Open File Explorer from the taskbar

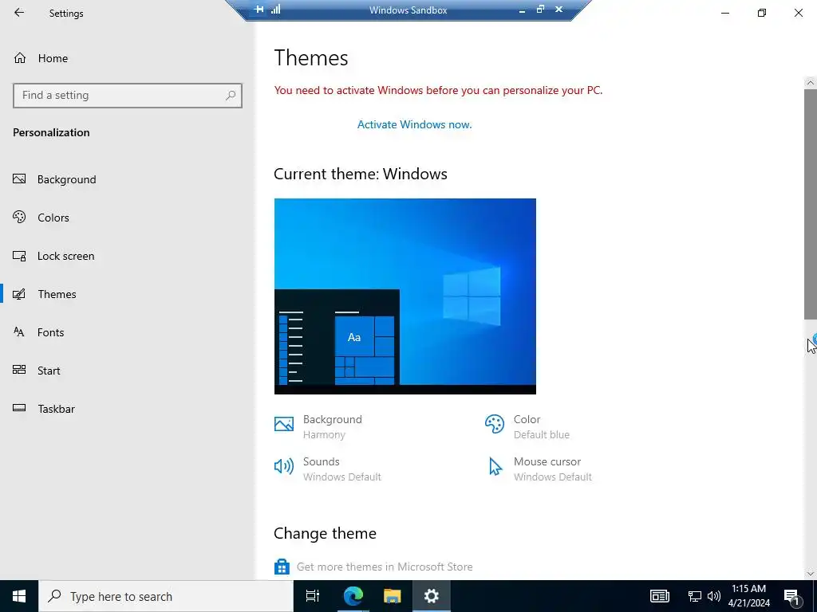(x=392, y=596)
